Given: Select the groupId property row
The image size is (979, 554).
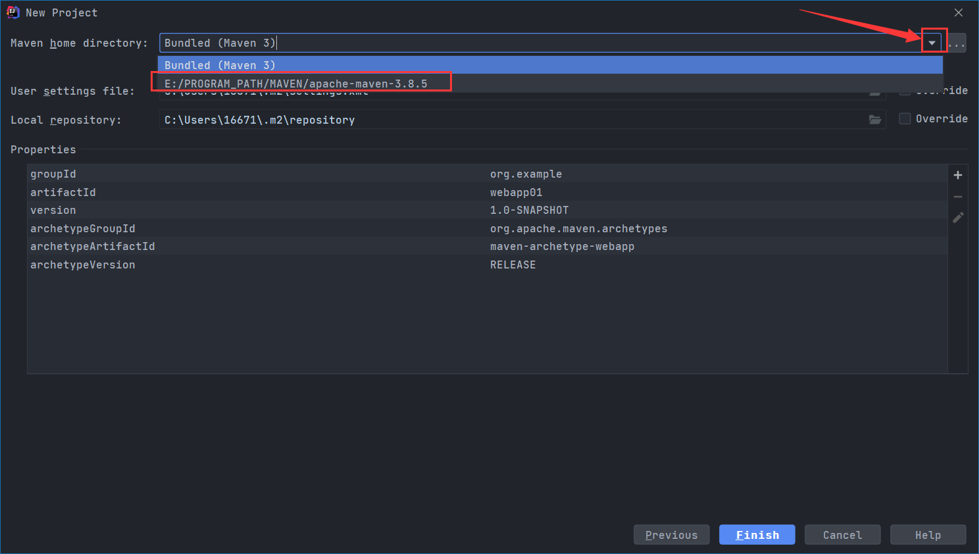Looking at the screenshot, I should (x=487, y=174).
